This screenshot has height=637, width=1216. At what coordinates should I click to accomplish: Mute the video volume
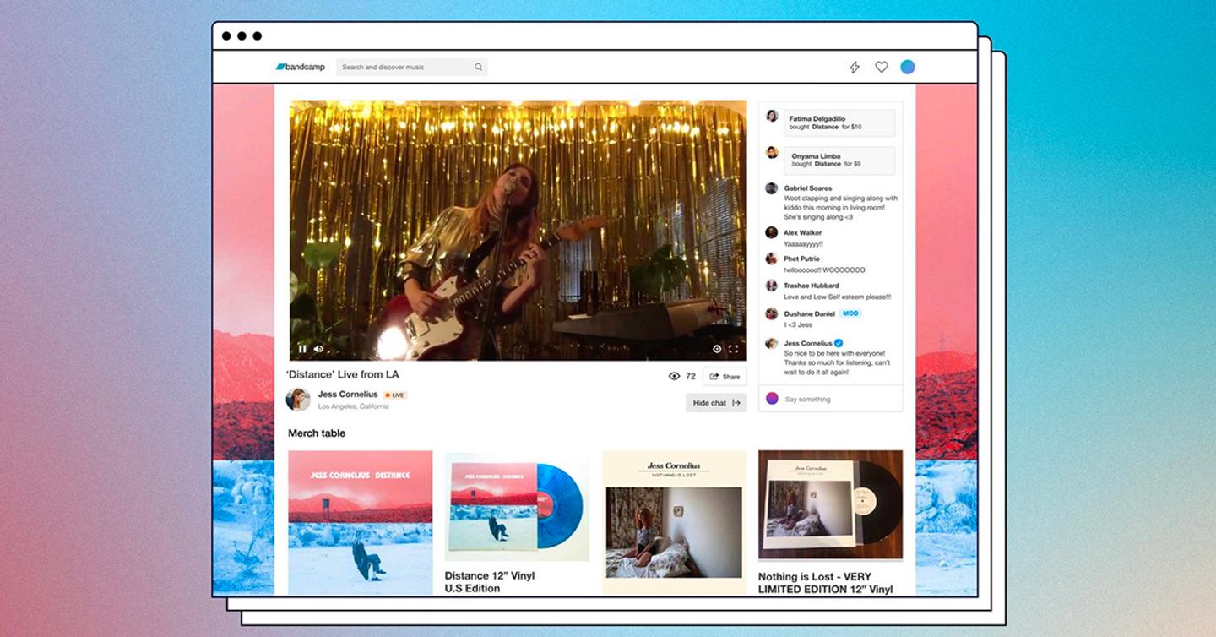point(318,348)
